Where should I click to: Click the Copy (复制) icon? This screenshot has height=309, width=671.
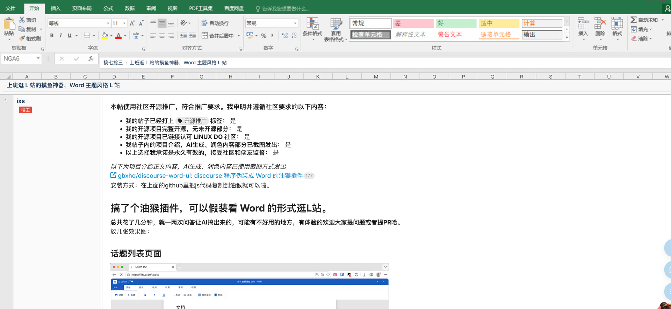[x=22, y=29]
